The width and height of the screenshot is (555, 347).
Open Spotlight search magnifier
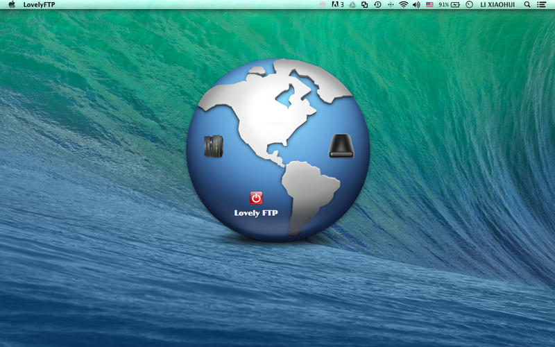[527, 5]
